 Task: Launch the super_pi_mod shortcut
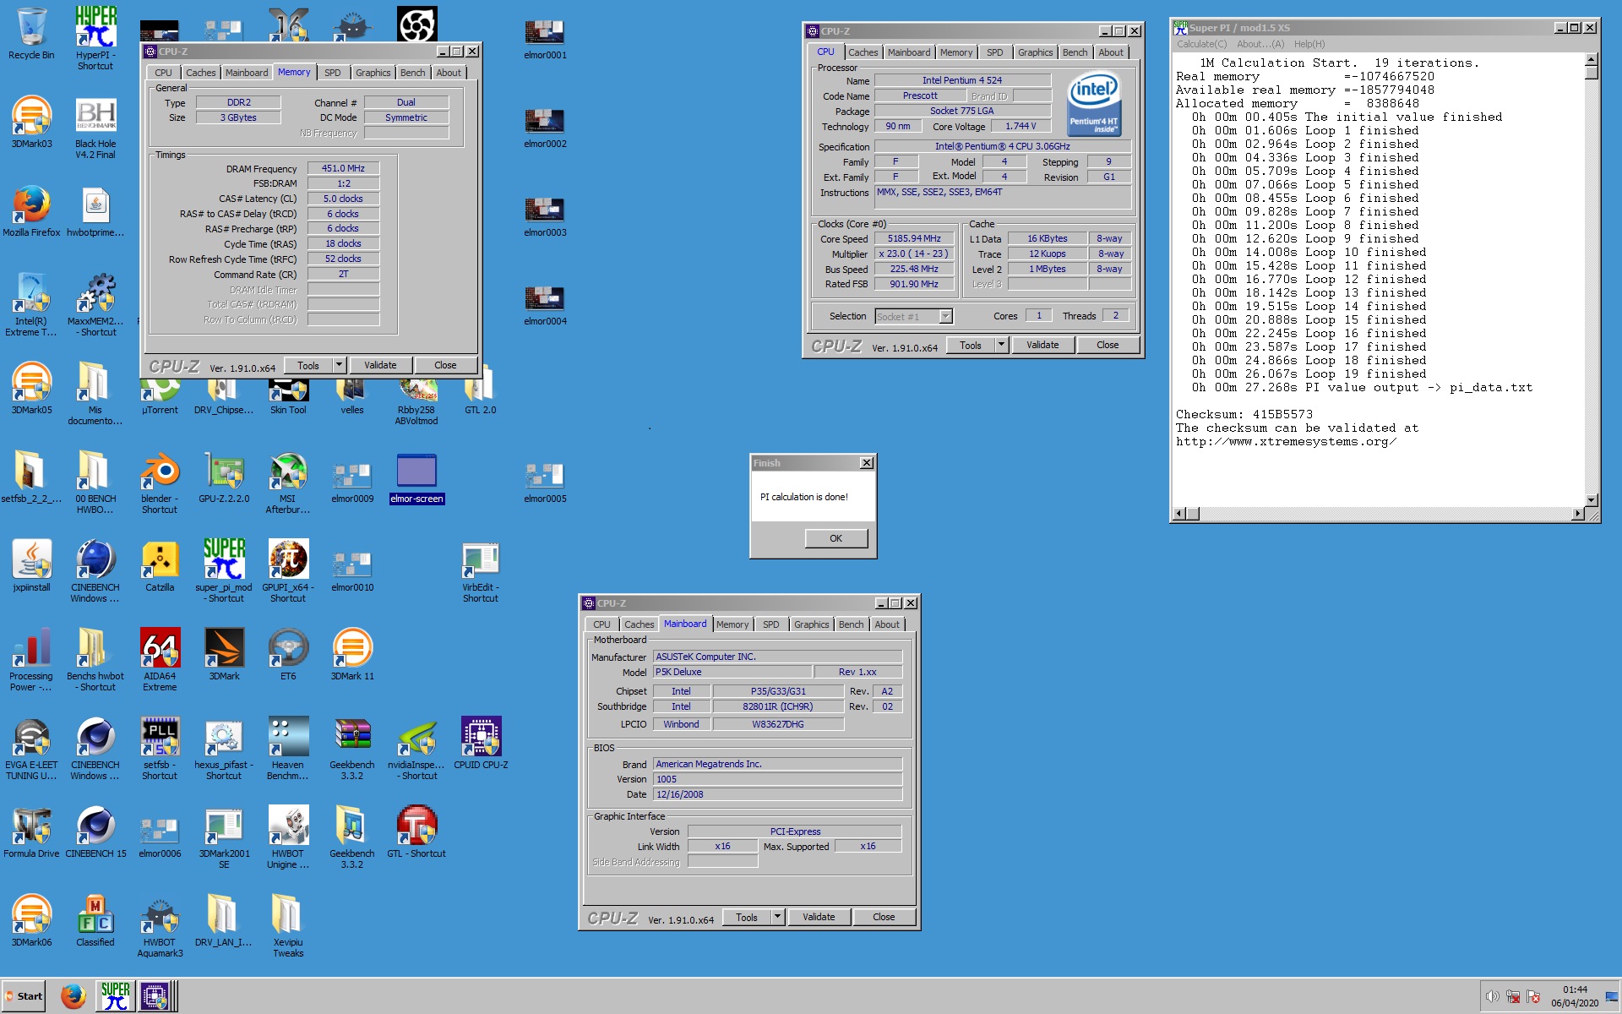point(224,571)
